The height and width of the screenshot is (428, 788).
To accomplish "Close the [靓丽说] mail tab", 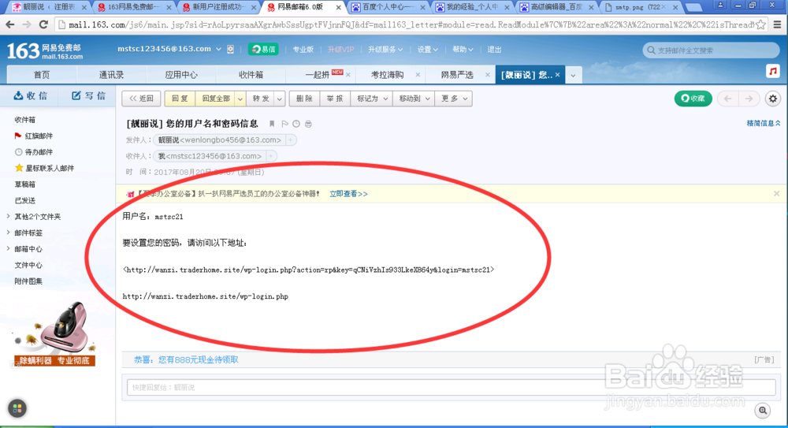I will [557, 75].
